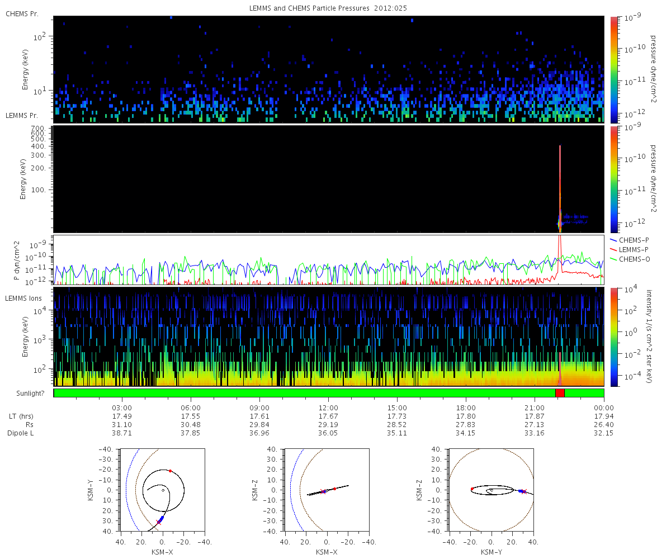Click the 21:00 time axis label
This screenshot has height=559, width=671.
tap(535, 408)
